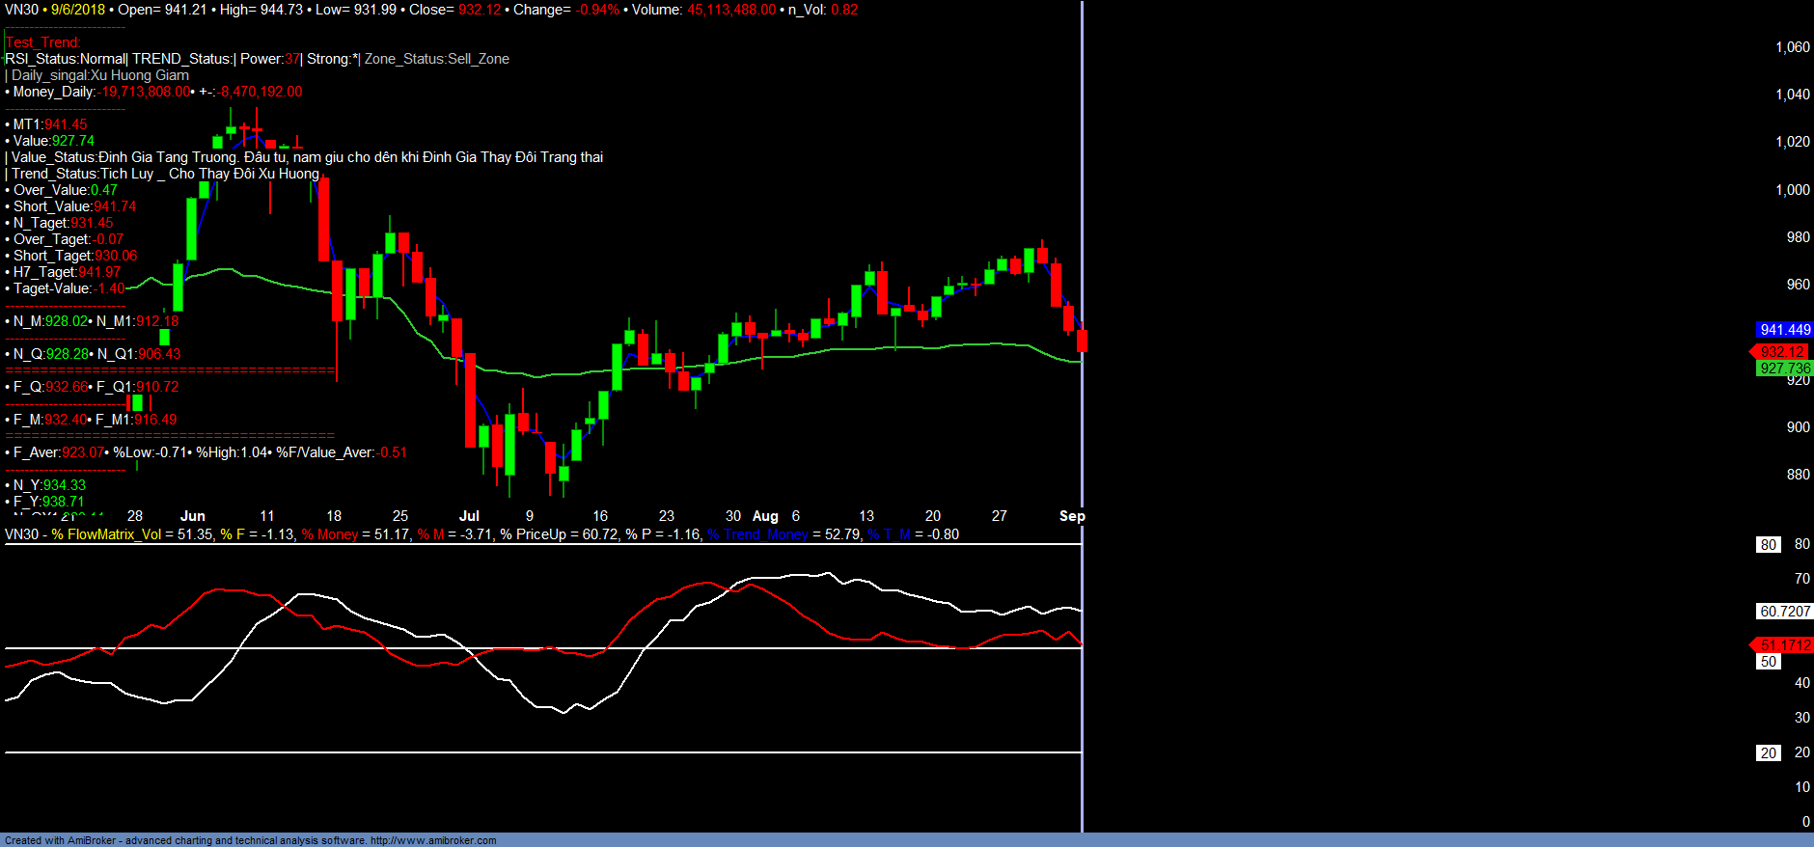
Task: Select the white 60.7207 indicator value tag
Action: 1784,612
